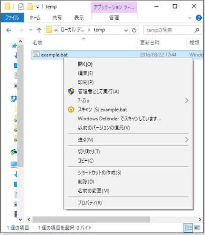Switch to the 表示 ribbon tab
The width and height of the screenshot is (205, 235).
click(79, 17)
